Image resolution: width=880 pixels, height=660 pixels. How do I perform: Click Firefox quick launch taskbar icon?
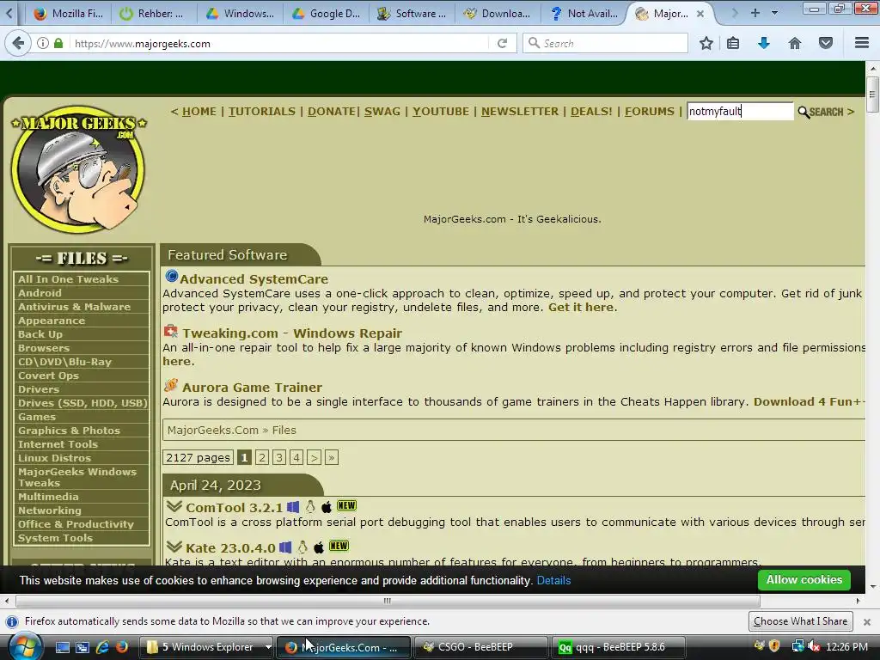point(122,647)
